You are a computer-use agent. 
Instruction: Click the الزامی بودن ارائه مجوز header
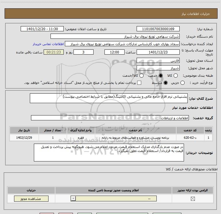coord(193,190)
